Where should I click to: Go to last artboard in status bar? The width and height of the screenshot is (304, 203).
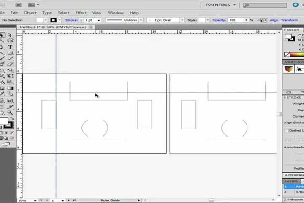(74, 200)
